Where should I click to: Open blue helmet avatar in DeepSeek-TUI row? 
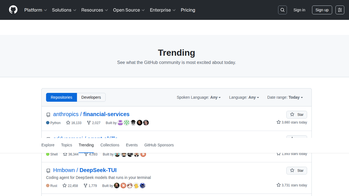pyautogui.click(x=142, y=185)
